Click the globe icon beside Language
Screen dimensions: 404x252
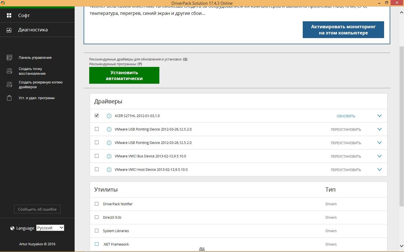(x=12, y=228)
